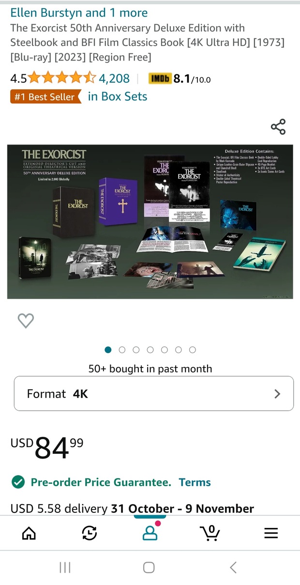Tap the Android back navigation button

point(233,568)
